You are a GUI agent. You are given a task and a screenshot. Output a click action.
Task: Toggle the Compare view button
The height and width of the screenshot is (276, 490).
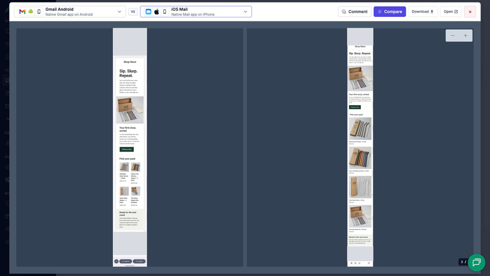(389, 12)
